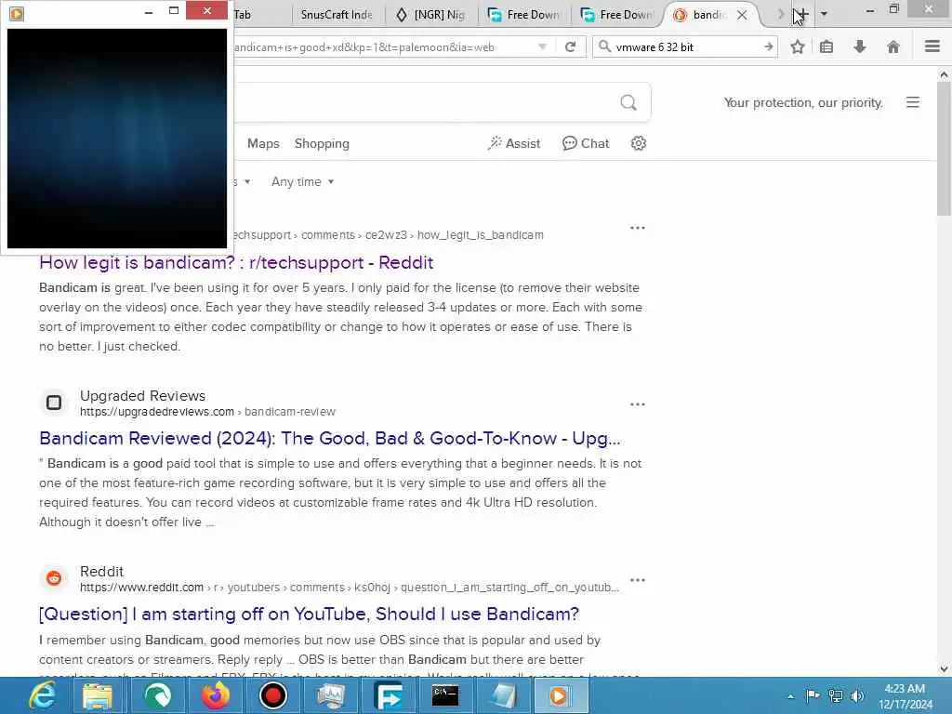Click the Upgraded Reviews site favicon
The height and width of the screenshot is (714, 952).
point(54,403)
